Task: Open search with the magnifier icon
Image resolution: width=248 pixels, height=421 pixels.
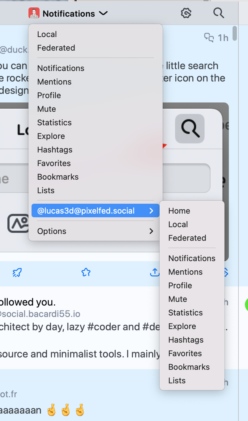Action: pos(219,13)
